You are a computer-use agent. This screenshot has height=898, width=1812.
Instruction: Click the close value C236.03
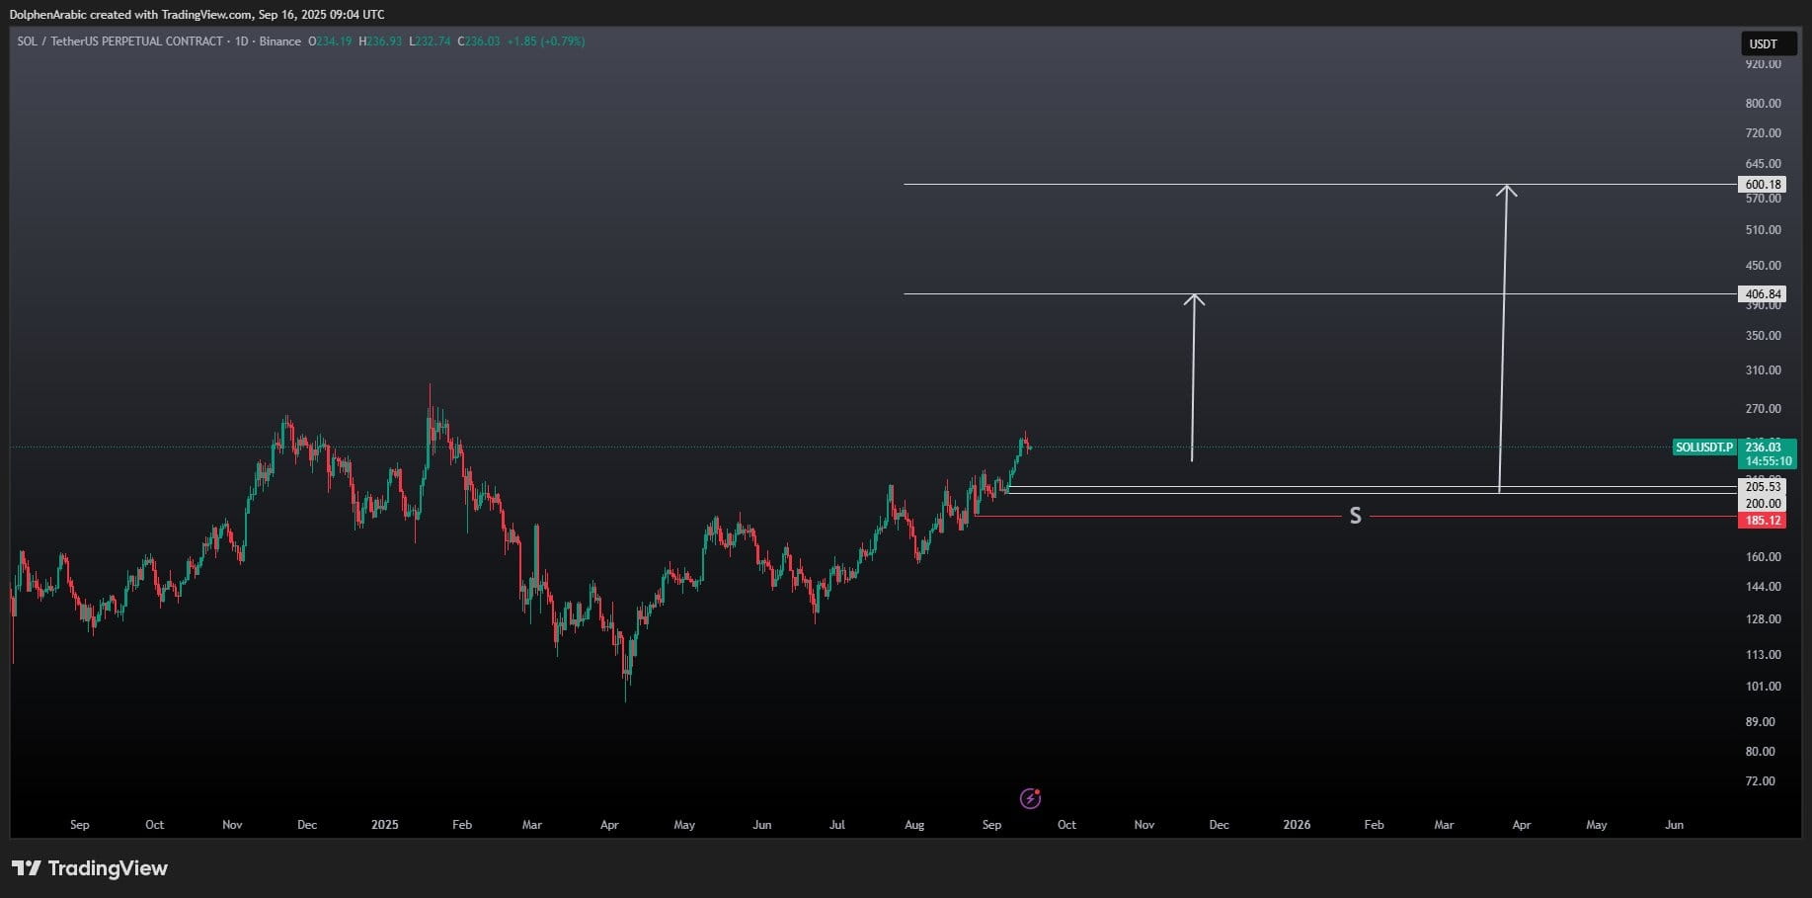pos(479,41)
